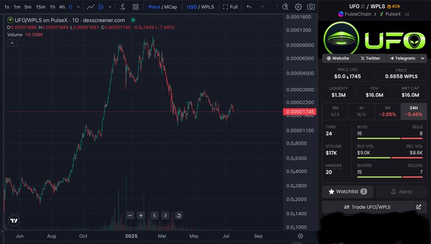Open the quick search magnifier icon

coord(285,7)
